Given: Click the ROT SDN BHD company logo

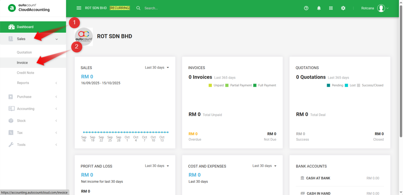Looking at the screenshot, I should tap(84, 36).
